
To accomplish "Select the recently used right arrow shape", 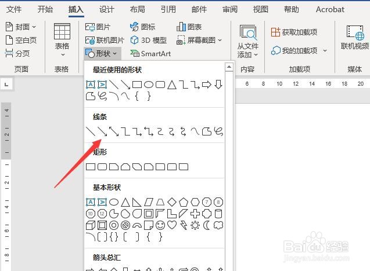I will tap(206, 85).
